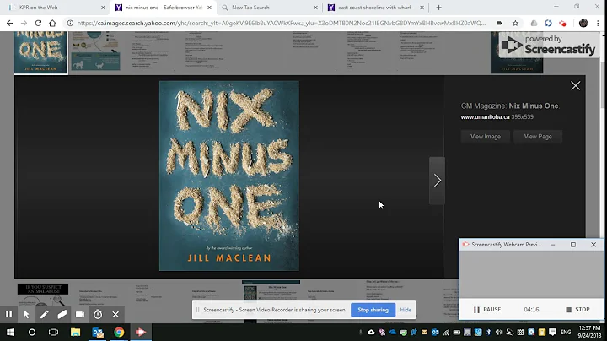Click the OneDrive cloud tray icon
This screenshot has height=341, width=607.
coord(393,332)
